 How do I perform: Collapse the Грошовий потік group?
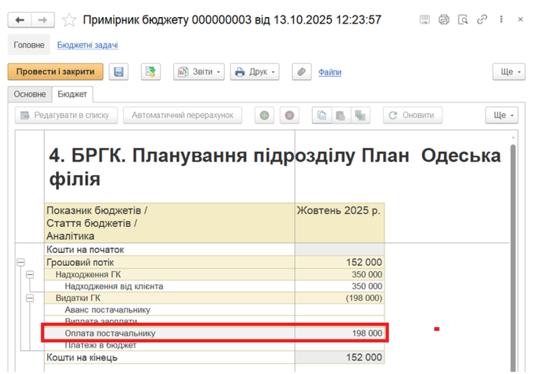pyautogui.click(x=21, y=263)
